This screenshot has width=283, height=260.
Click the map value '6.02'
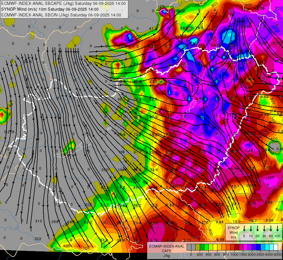pyautogui.click(x=264, y=97)
